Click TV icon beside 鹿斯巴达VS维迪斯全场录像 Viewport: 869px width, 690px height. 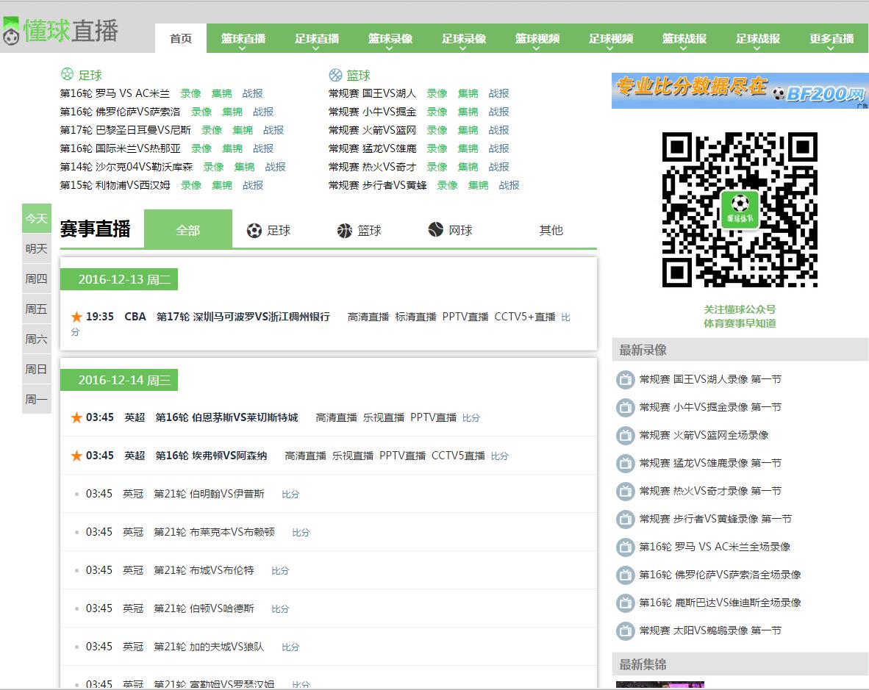tap(625, 603)
